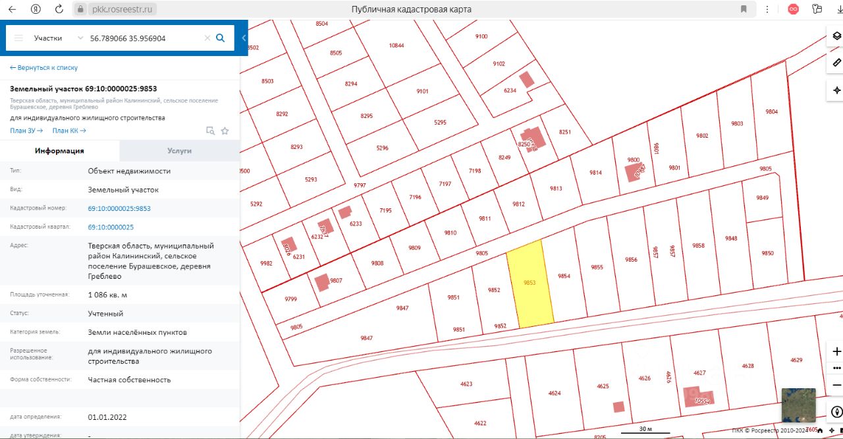This screenshot has width=843, height=439.
Task: Switch to the Услуги tab
Action: click(x=180, y=151)
